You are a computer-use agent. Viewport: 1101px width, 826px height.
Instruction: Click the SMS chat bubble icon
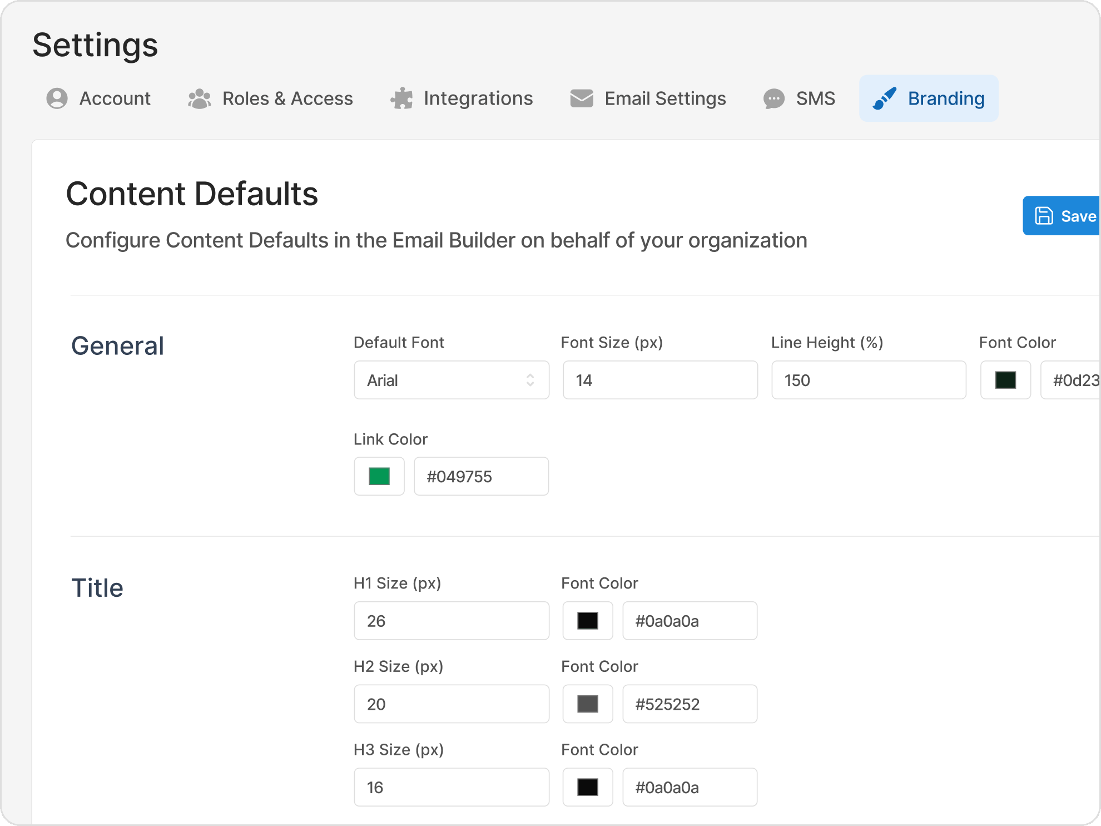773,98
